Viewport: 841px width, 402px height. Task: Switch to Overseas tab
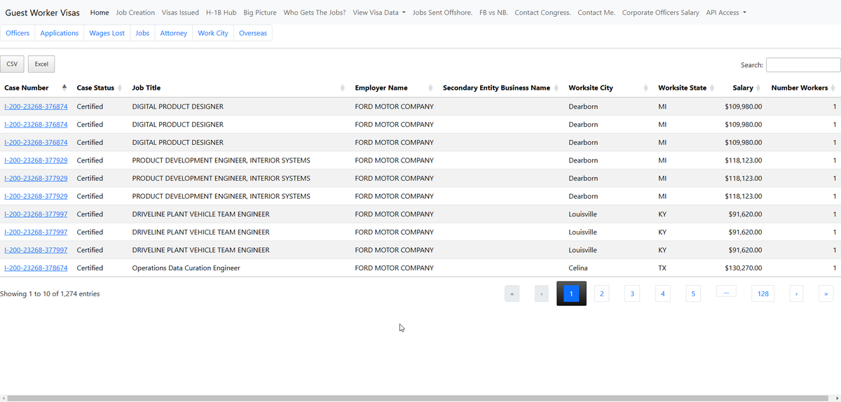253,33
